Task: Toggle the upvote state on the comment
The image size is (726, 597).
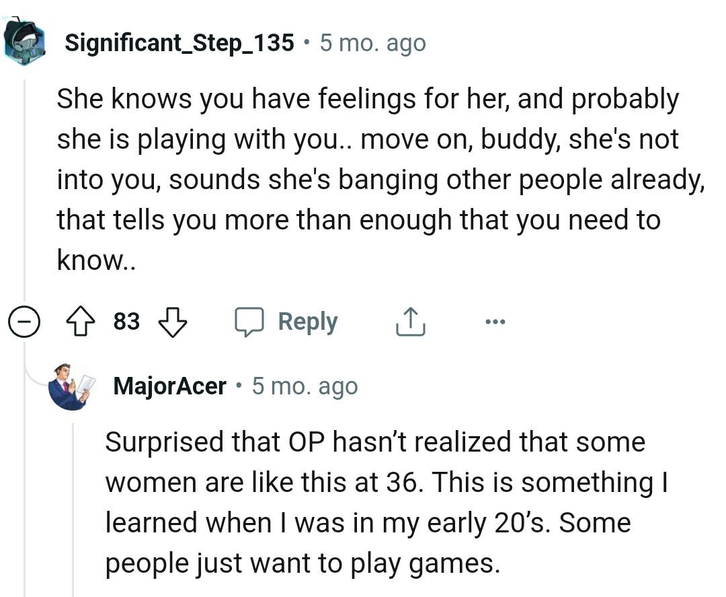Action: point(81,321)
